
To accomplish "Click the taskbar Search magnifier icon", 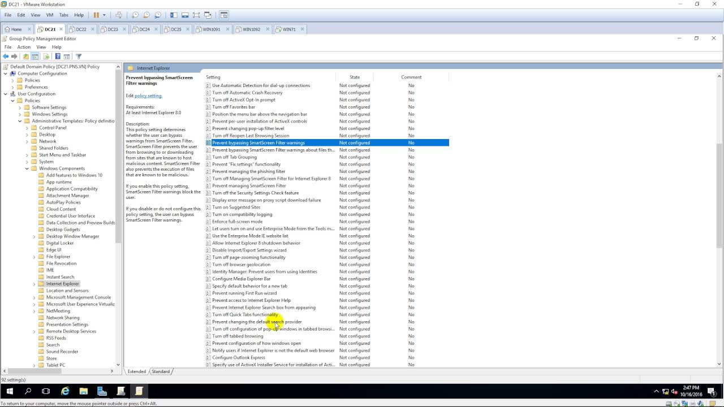I will 28,391.
